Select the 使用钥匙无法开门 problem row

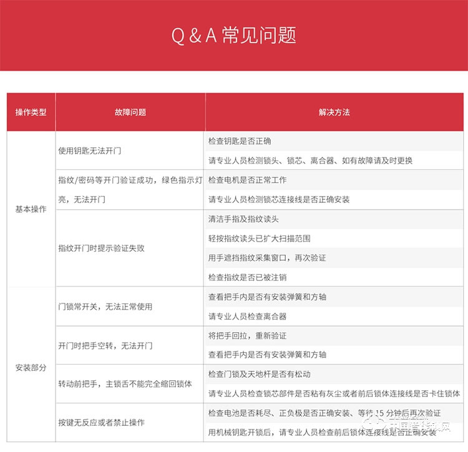click(x=89, y=151)
